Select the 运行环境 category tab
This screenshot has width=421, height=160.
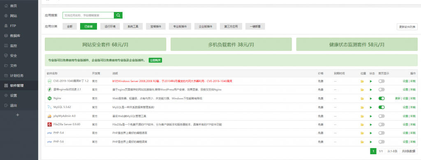tap(110, 27)
